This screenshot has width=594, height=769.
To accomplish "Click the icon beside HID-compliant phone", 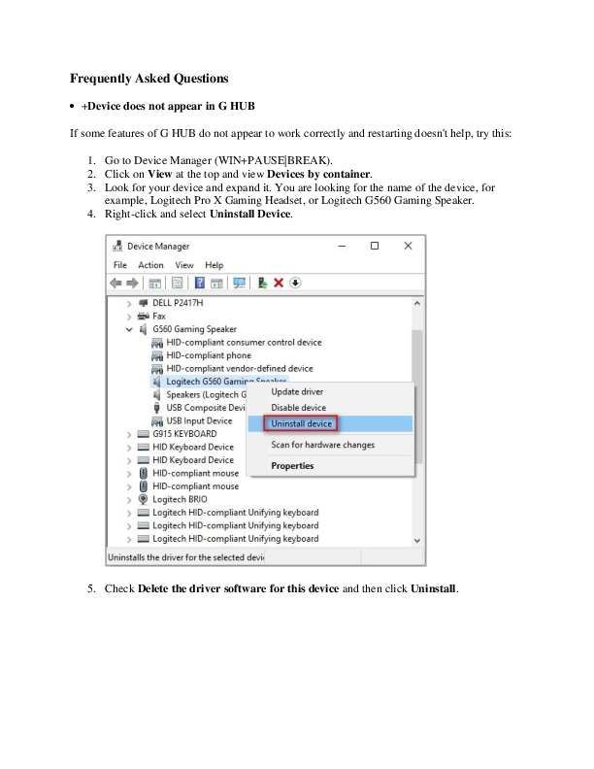I will 157,355.
